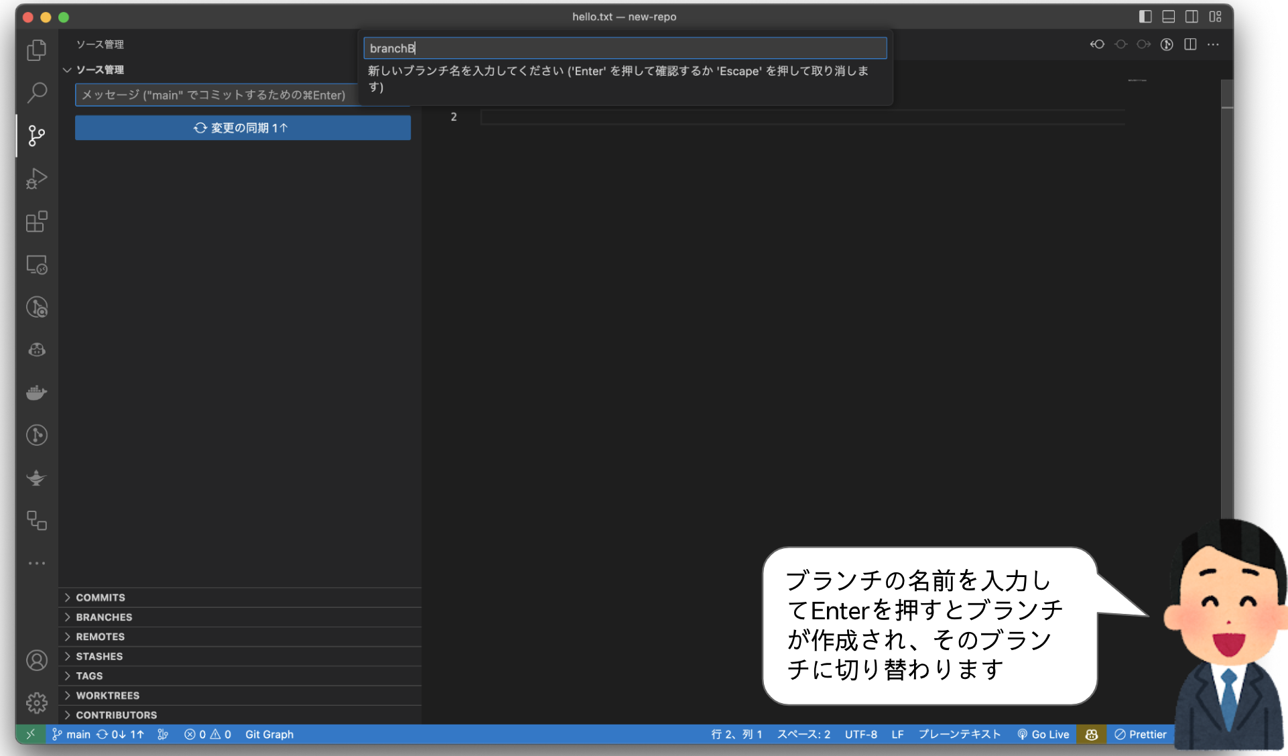
Task: Open the Search view icon
Action: click(37, 92)
